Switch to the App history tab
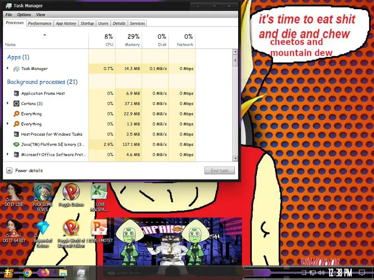This screenshot has height=280, width=374. tap(66, 23)
